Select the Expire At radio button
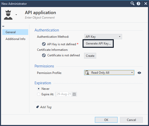149x126 pixels. (x=39, y=94)
